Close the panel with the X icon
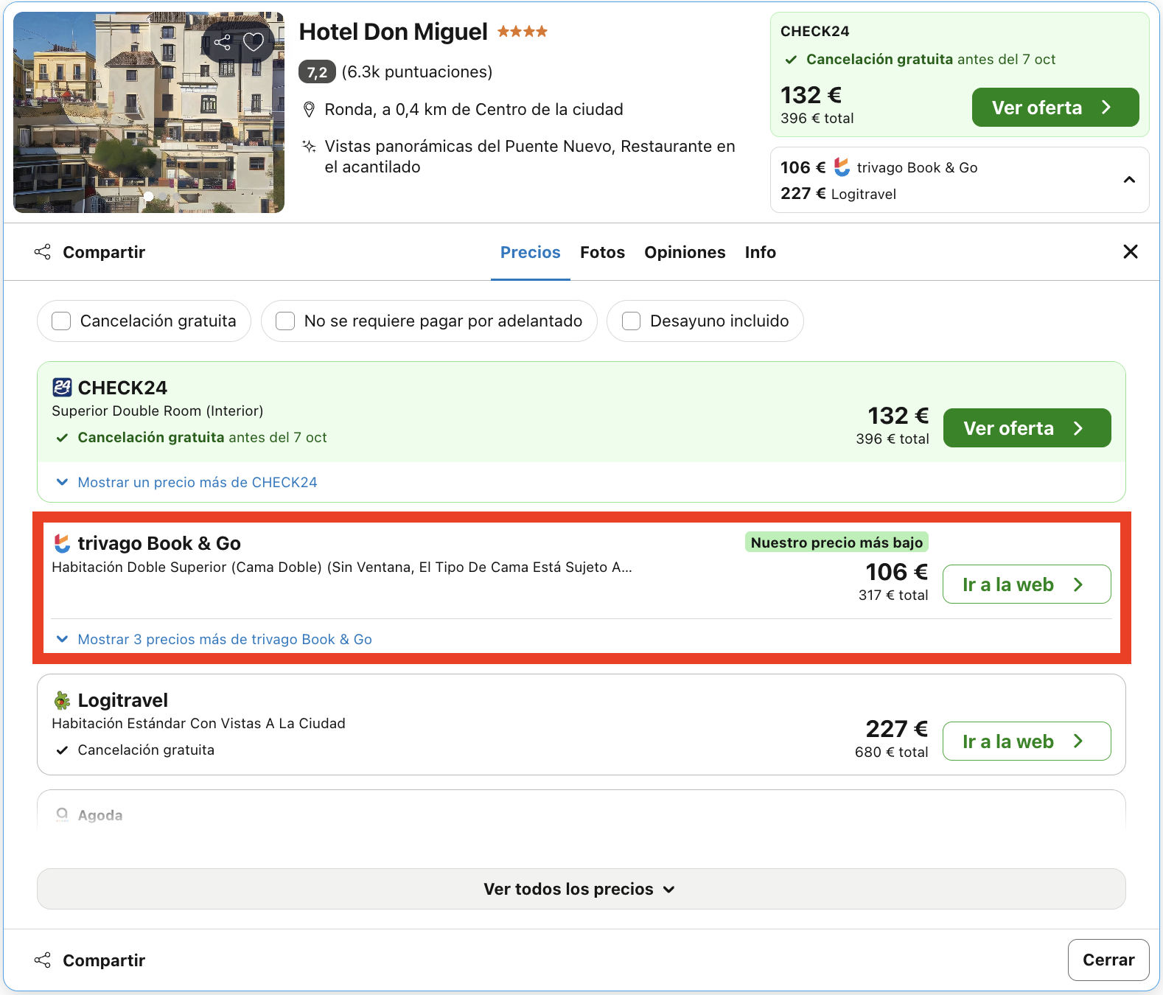The image size is (1163, 995). [x=1131, y=252]
